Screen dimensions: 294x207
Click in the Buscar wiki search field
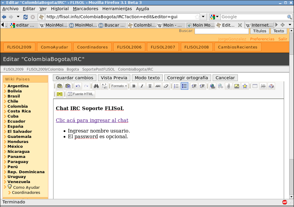click(x=222, y=31)
